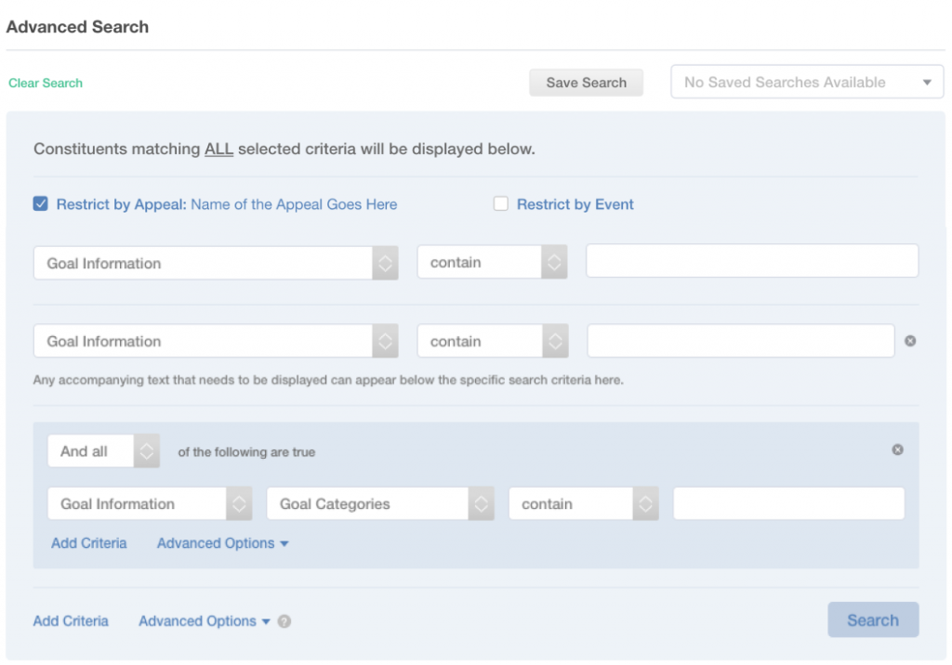952x665 pixels.
Task: Click the help icon beside Advanced Options
Action: (x=285, y=621)
